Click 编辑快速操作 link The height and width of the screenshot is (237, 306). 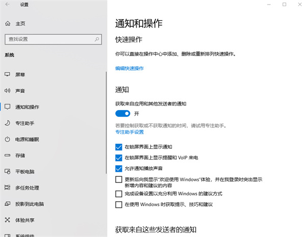click(130, 68)
